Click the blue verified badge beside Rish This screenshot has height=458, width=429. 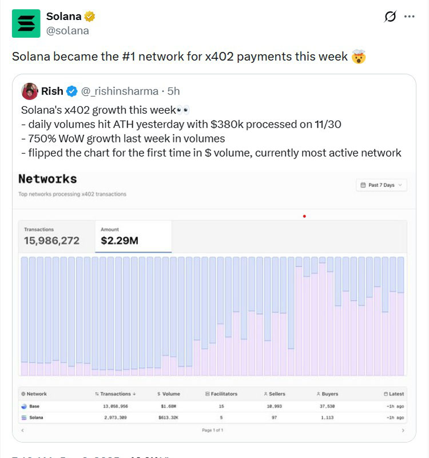[70, 91]
